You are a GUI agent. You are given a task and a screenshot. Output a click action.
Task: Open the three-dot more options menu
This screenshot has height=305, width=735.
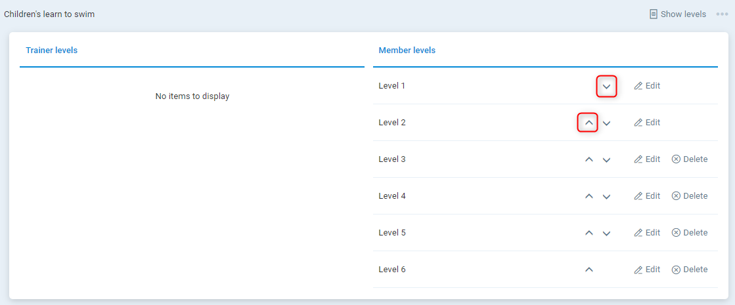[722, 14]
